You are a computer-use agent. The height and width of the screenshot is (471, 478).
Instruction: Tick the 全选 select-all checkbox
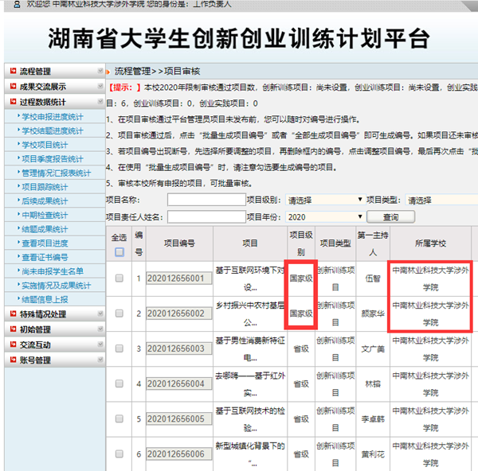(x=119, y=252)
